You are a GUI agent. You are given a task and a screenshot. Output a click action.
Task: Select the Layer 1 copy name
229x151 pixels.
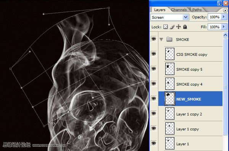coord(187,129)
